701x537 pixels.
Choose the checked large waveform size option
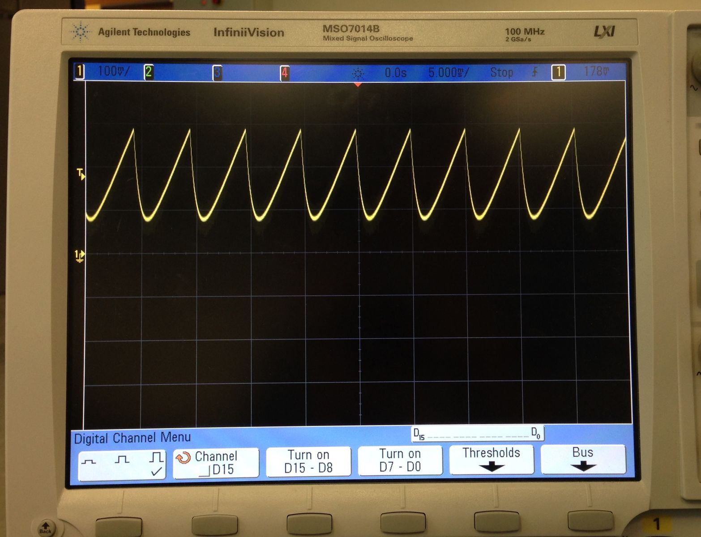[x=156, y=463]
